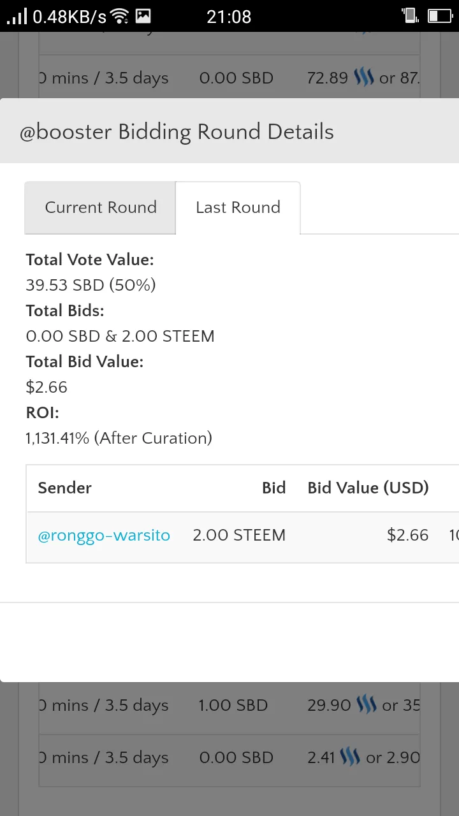Click the Steem logo beside 29.90

pos(367,705)
